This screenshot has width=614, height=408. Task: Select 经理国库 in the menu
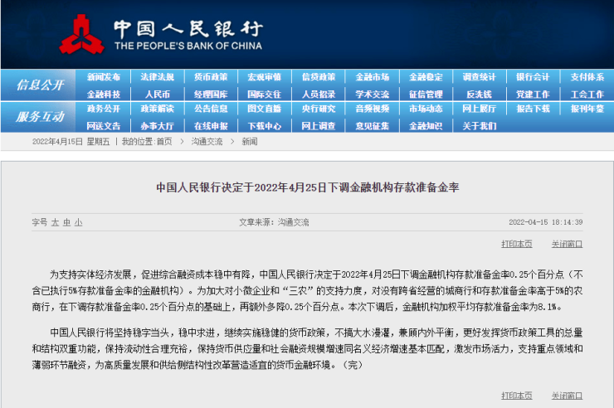211,95
